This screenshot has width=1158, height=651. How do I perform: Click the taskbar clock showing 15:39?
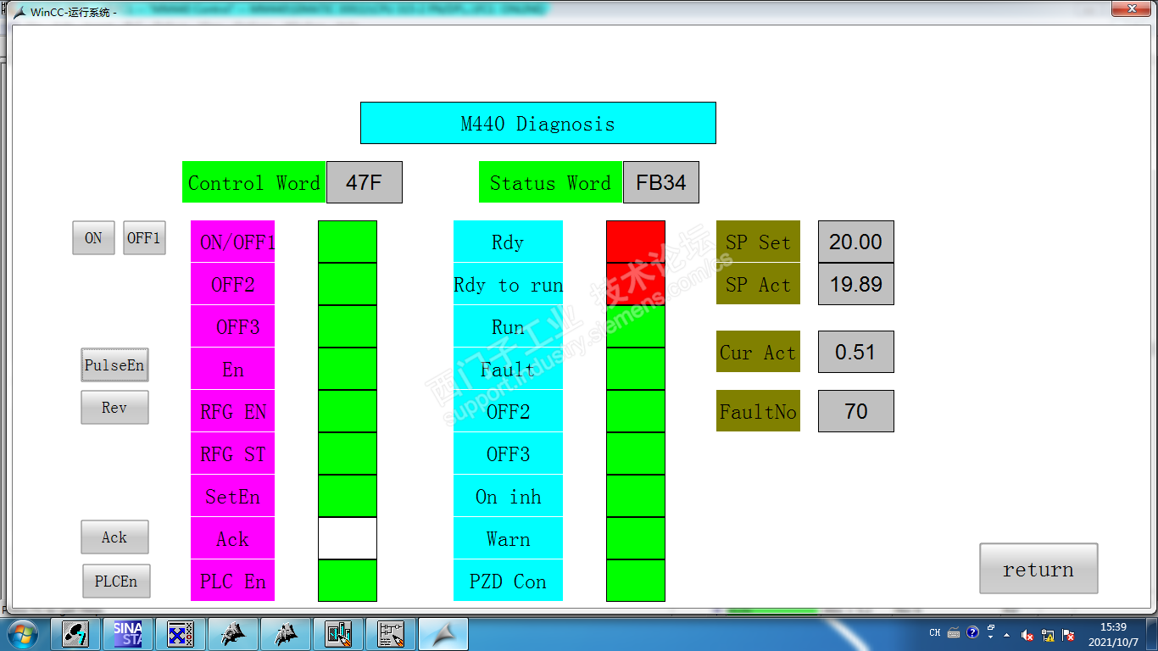[1113, 634]
